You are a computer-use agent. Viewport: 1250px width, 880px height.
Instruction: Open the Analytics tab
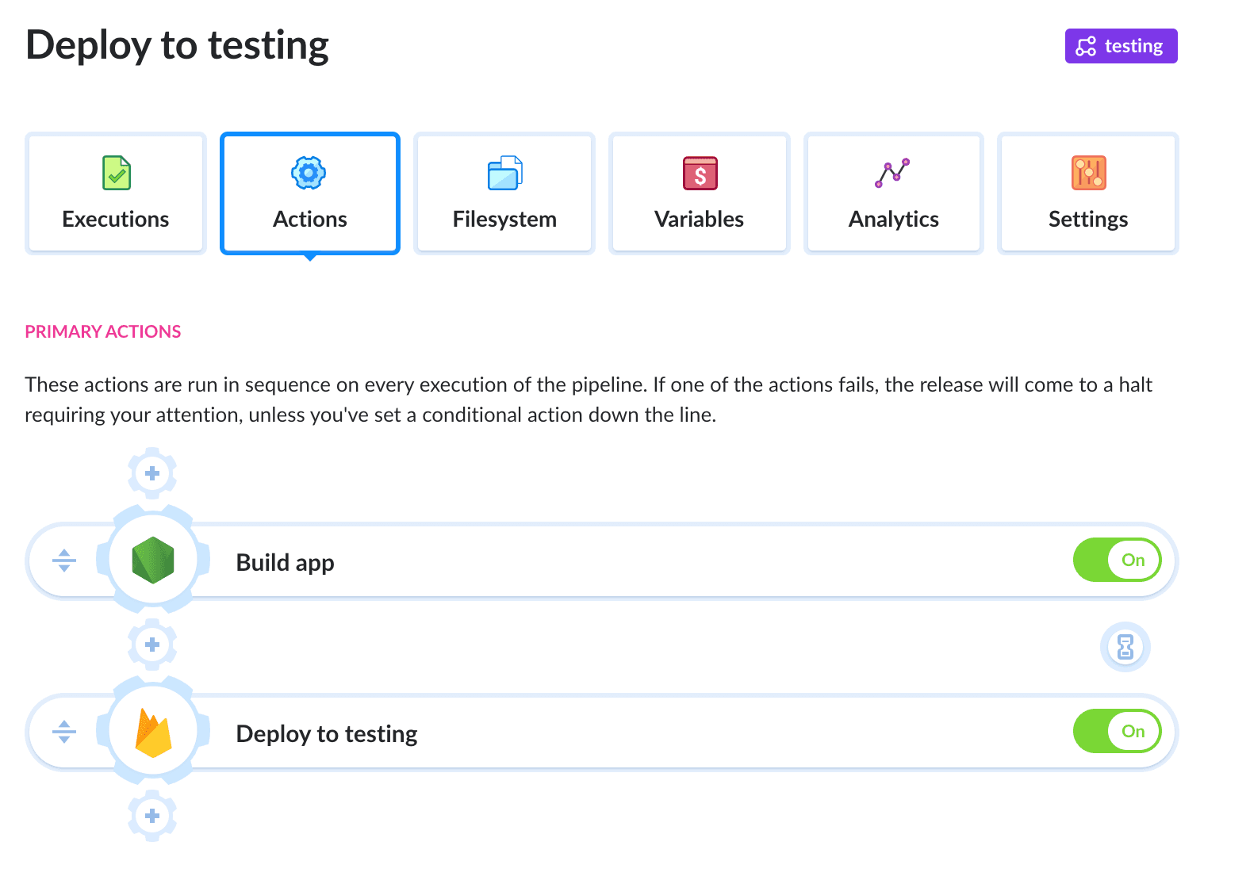[x=893, y=194]
